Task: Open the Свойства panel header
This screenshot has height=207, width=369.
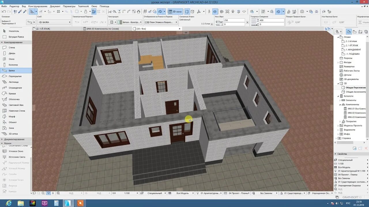Action: click(x=351, y=154)
